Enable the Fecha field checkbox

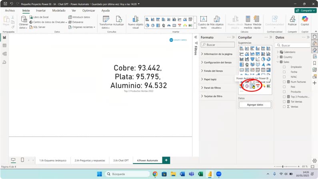[x=284, y=72]
